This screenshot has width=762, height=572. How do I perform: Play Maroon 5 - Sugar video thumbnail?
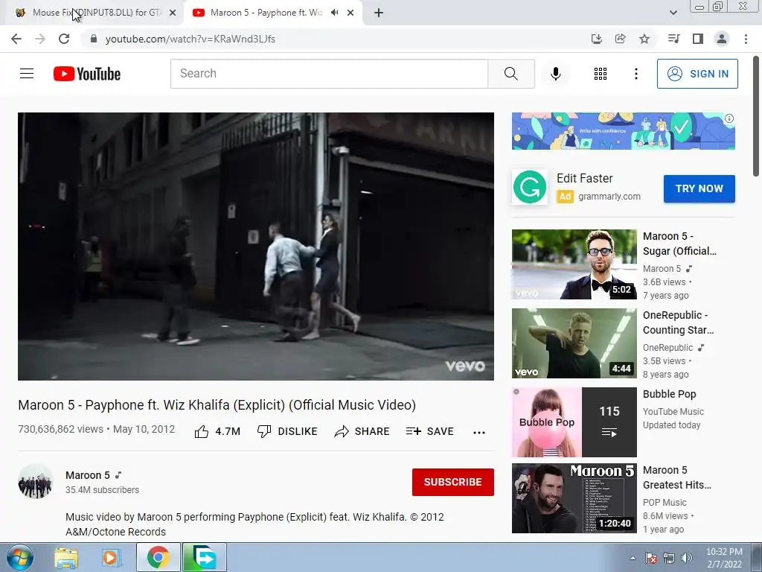point(574,264)
